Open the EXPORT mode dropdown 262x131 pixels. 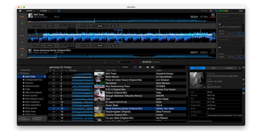tap(30, 11)
